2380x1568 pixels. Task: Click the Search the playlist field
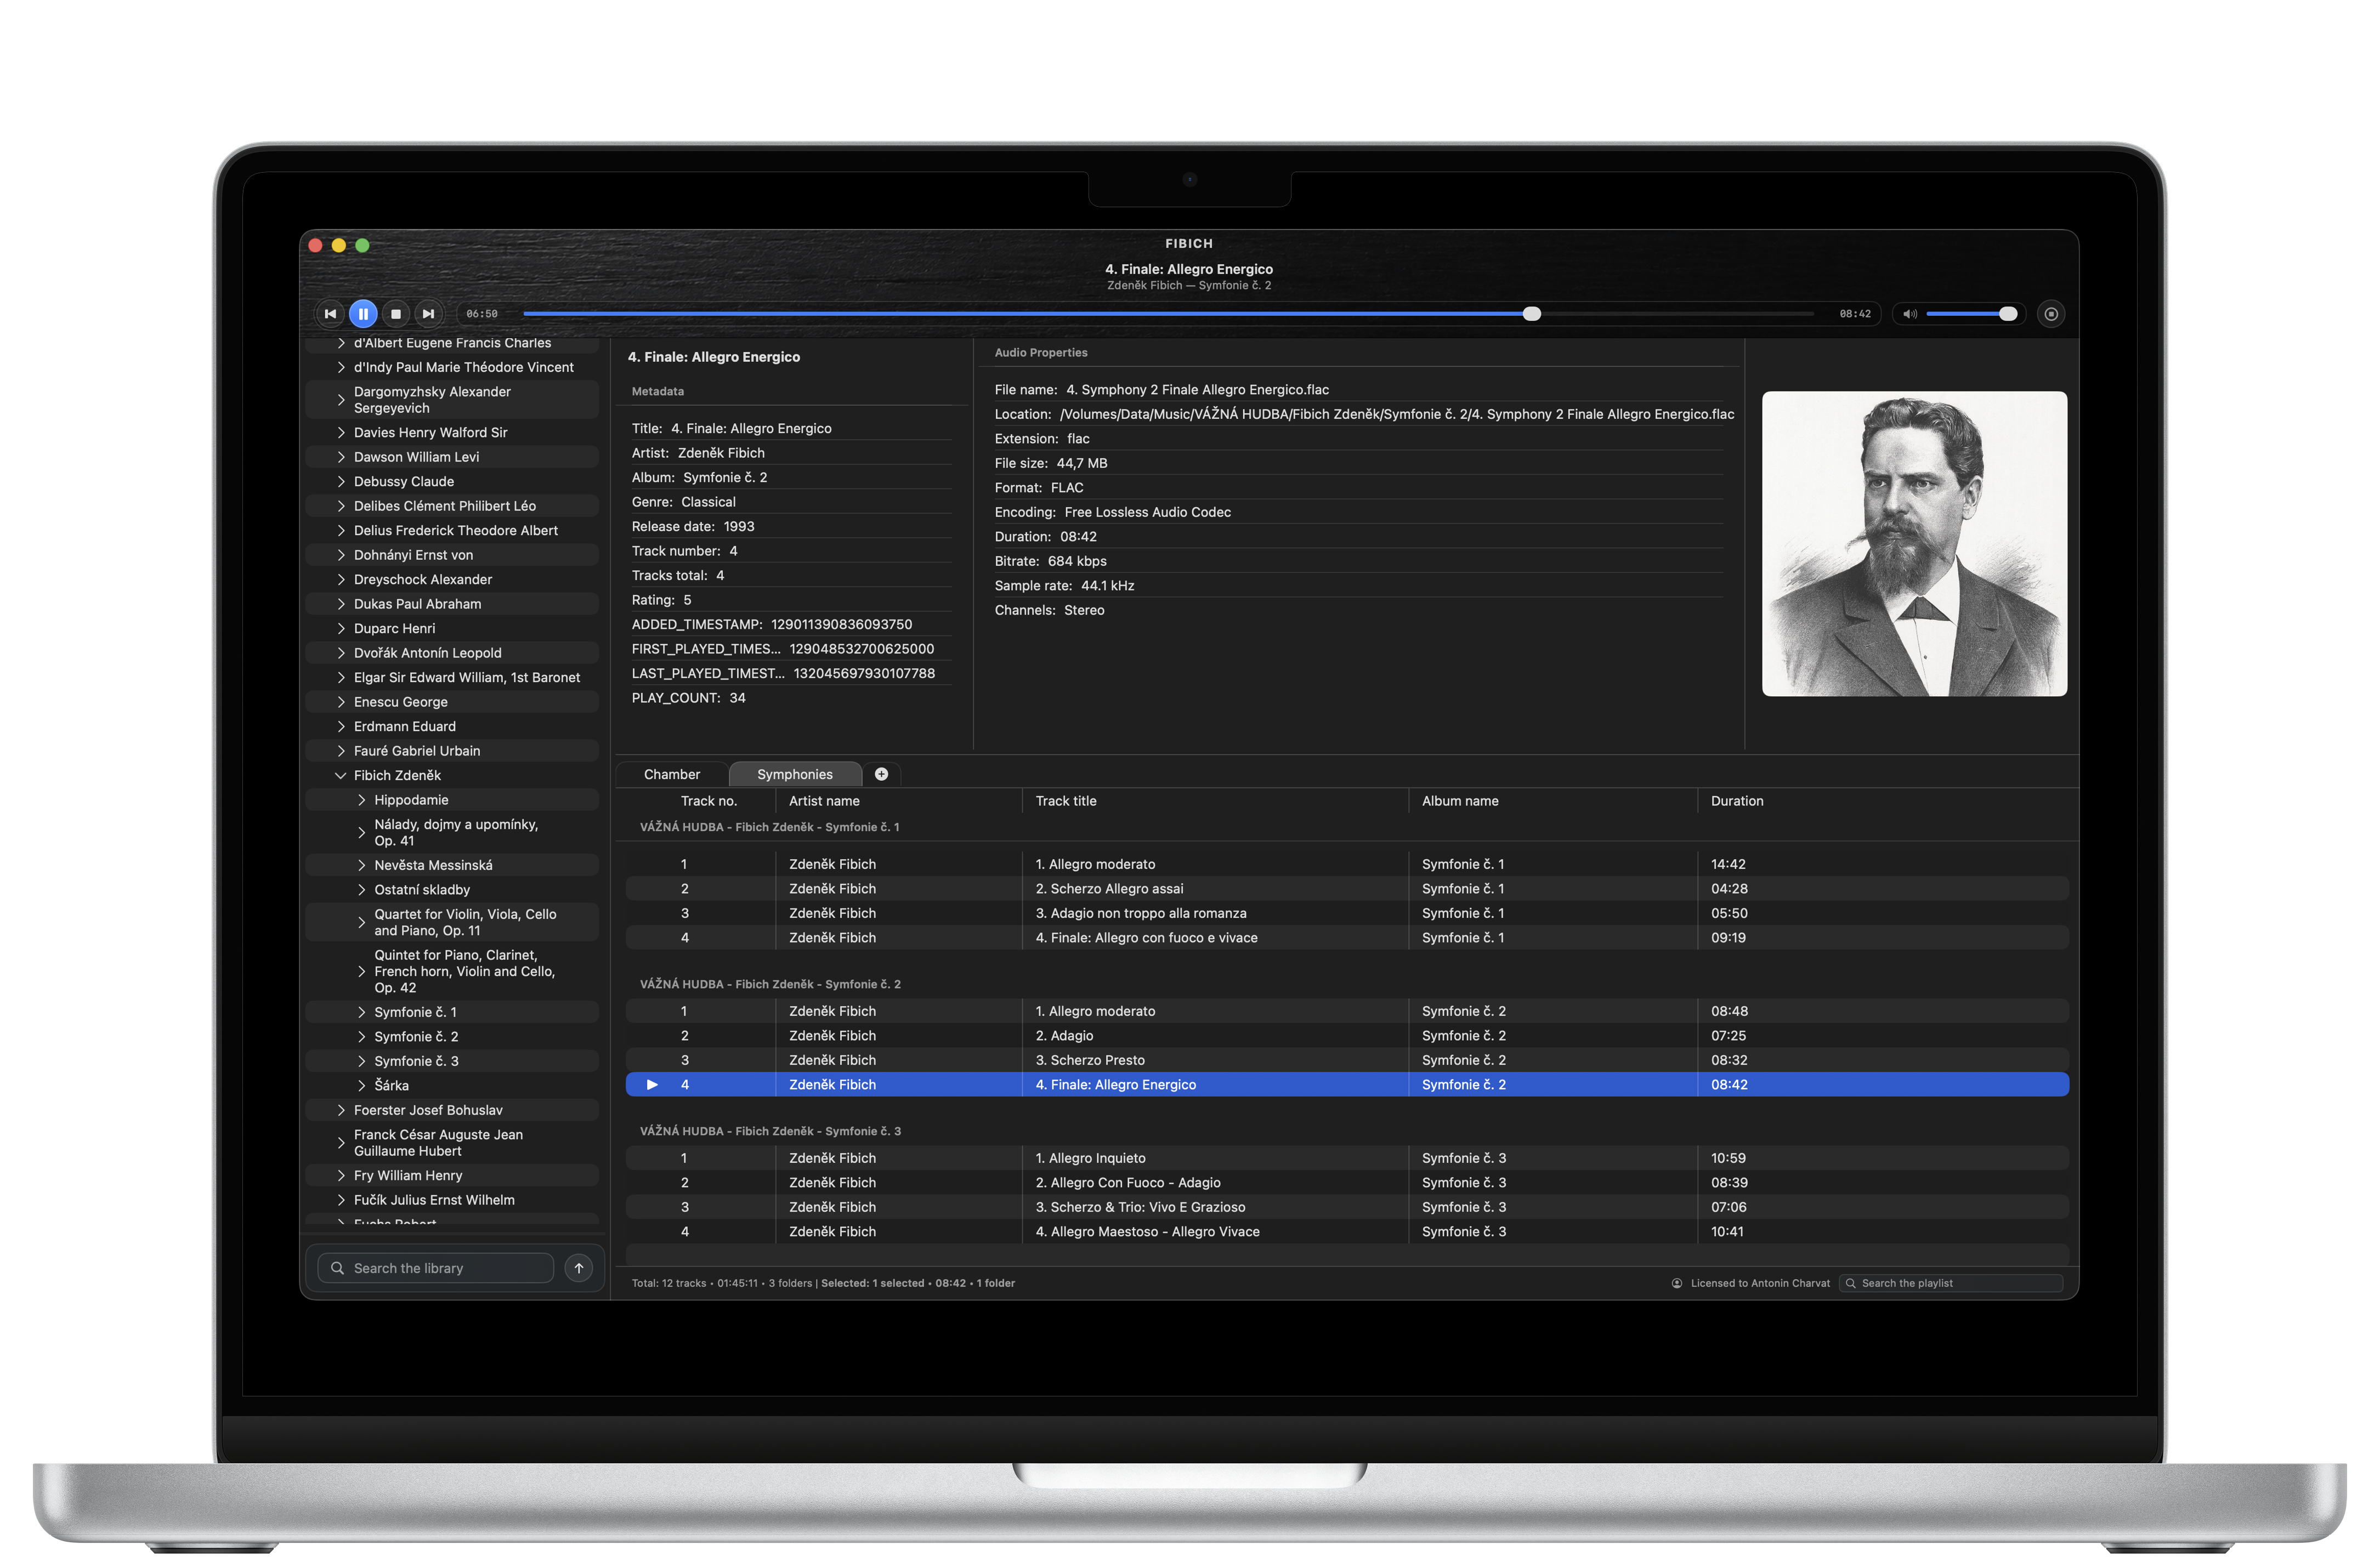point(1950,1283)
